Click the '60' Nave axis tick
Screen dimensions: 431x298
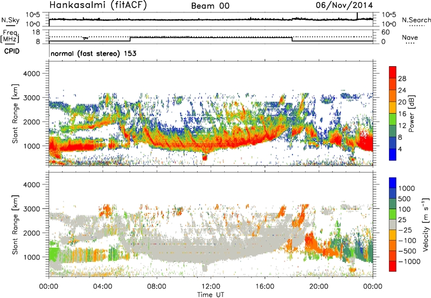click(x=385, y=32)
